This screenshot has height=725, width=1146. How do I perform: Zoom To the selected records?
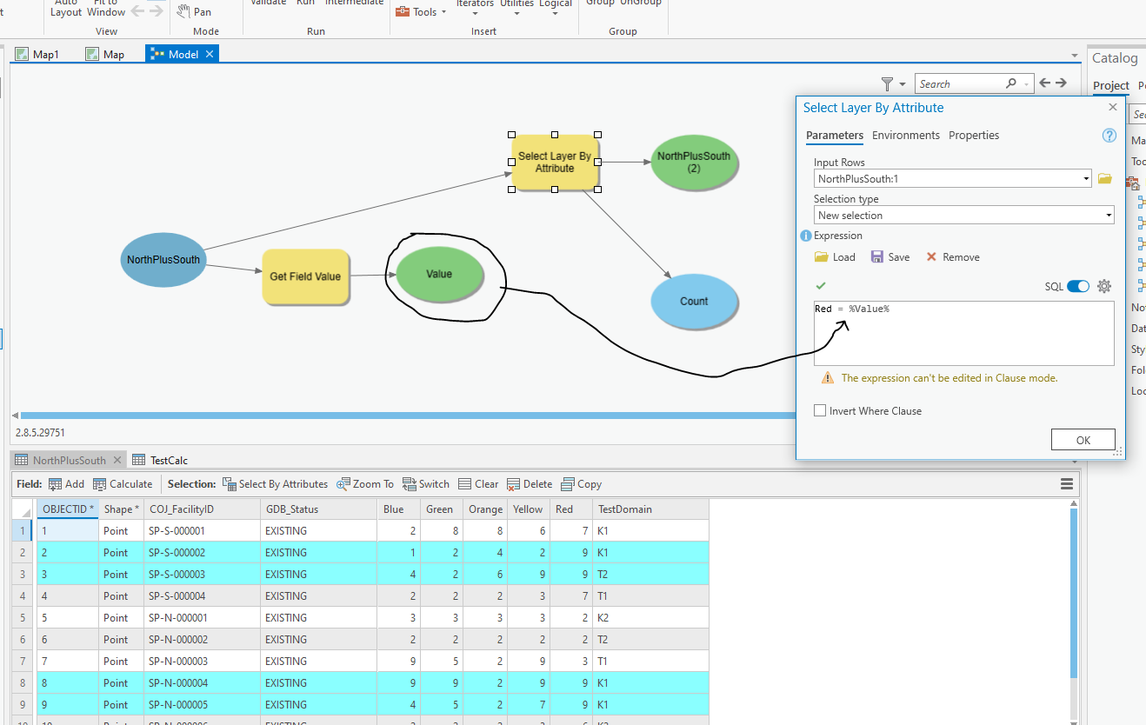365,484
